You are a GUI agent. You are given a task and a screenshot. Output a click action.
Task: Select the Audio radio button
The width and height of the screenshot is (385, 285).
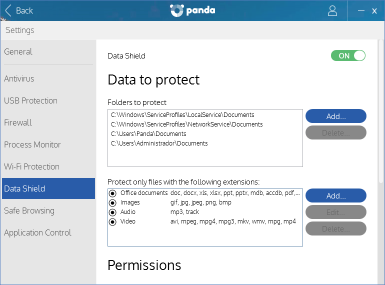pos(112,212)
